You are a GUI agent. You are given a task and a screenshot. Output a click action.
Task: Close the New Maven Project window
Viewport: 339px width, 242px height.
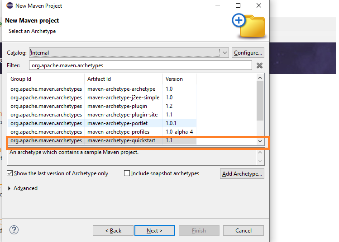[259, 5]
